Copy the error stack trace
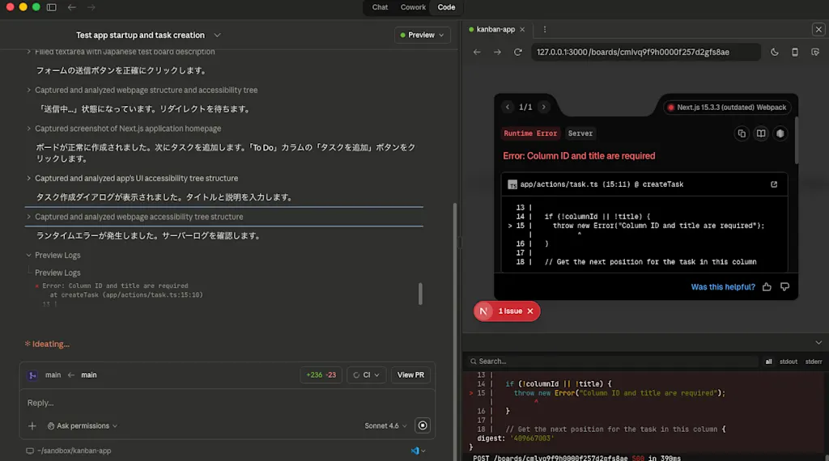This screenshot has height=461, width=829. [x=742, y=133]
